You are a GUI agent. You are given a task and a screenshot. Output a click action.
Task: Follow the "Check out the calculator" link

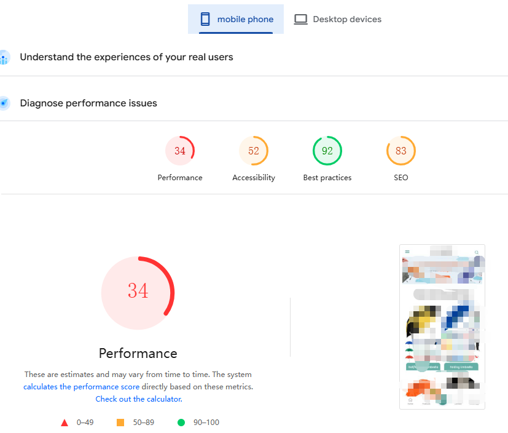coord(138,399)
